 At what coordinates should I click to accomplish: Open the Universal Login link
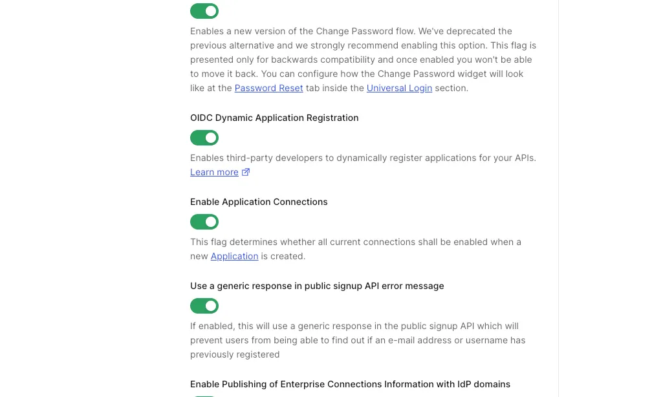(399, 88)
